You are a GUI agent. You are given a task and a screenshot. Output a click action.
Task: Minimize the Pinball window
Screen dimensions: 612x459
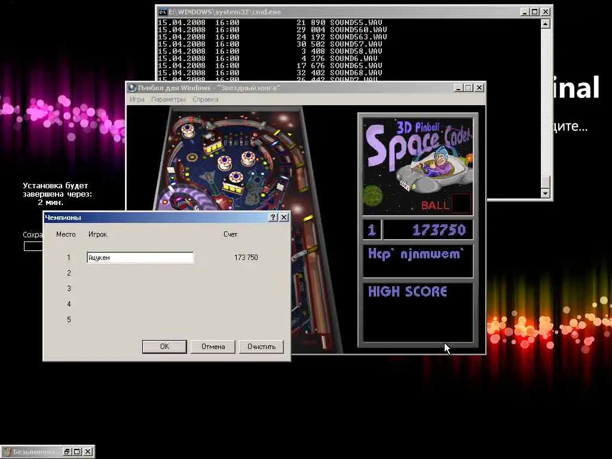pyautogui.click(x=458, y=88)
